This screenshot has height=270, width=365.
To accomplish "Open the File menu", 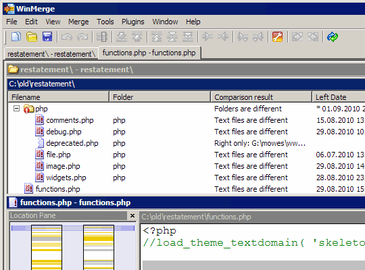I will (11, 22).
